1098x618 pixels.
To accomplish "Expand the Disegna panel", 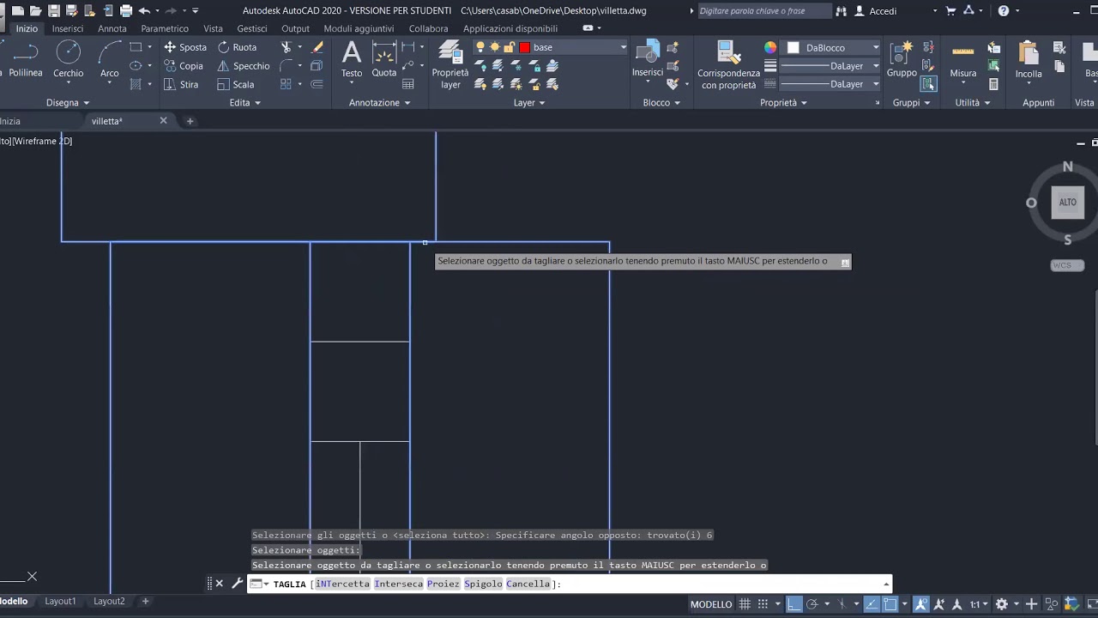I will tap(68, 102).
